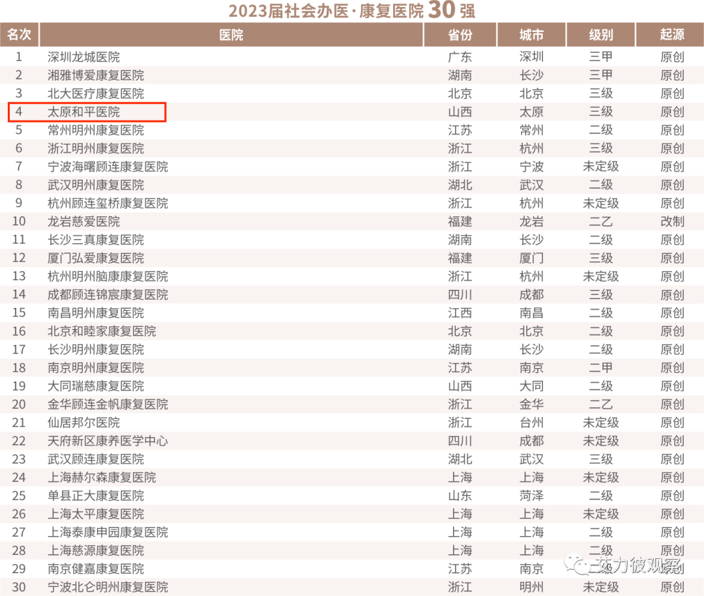
Task: Click hospital name 上海赫尔森康复医院
Action: [102, 477]
